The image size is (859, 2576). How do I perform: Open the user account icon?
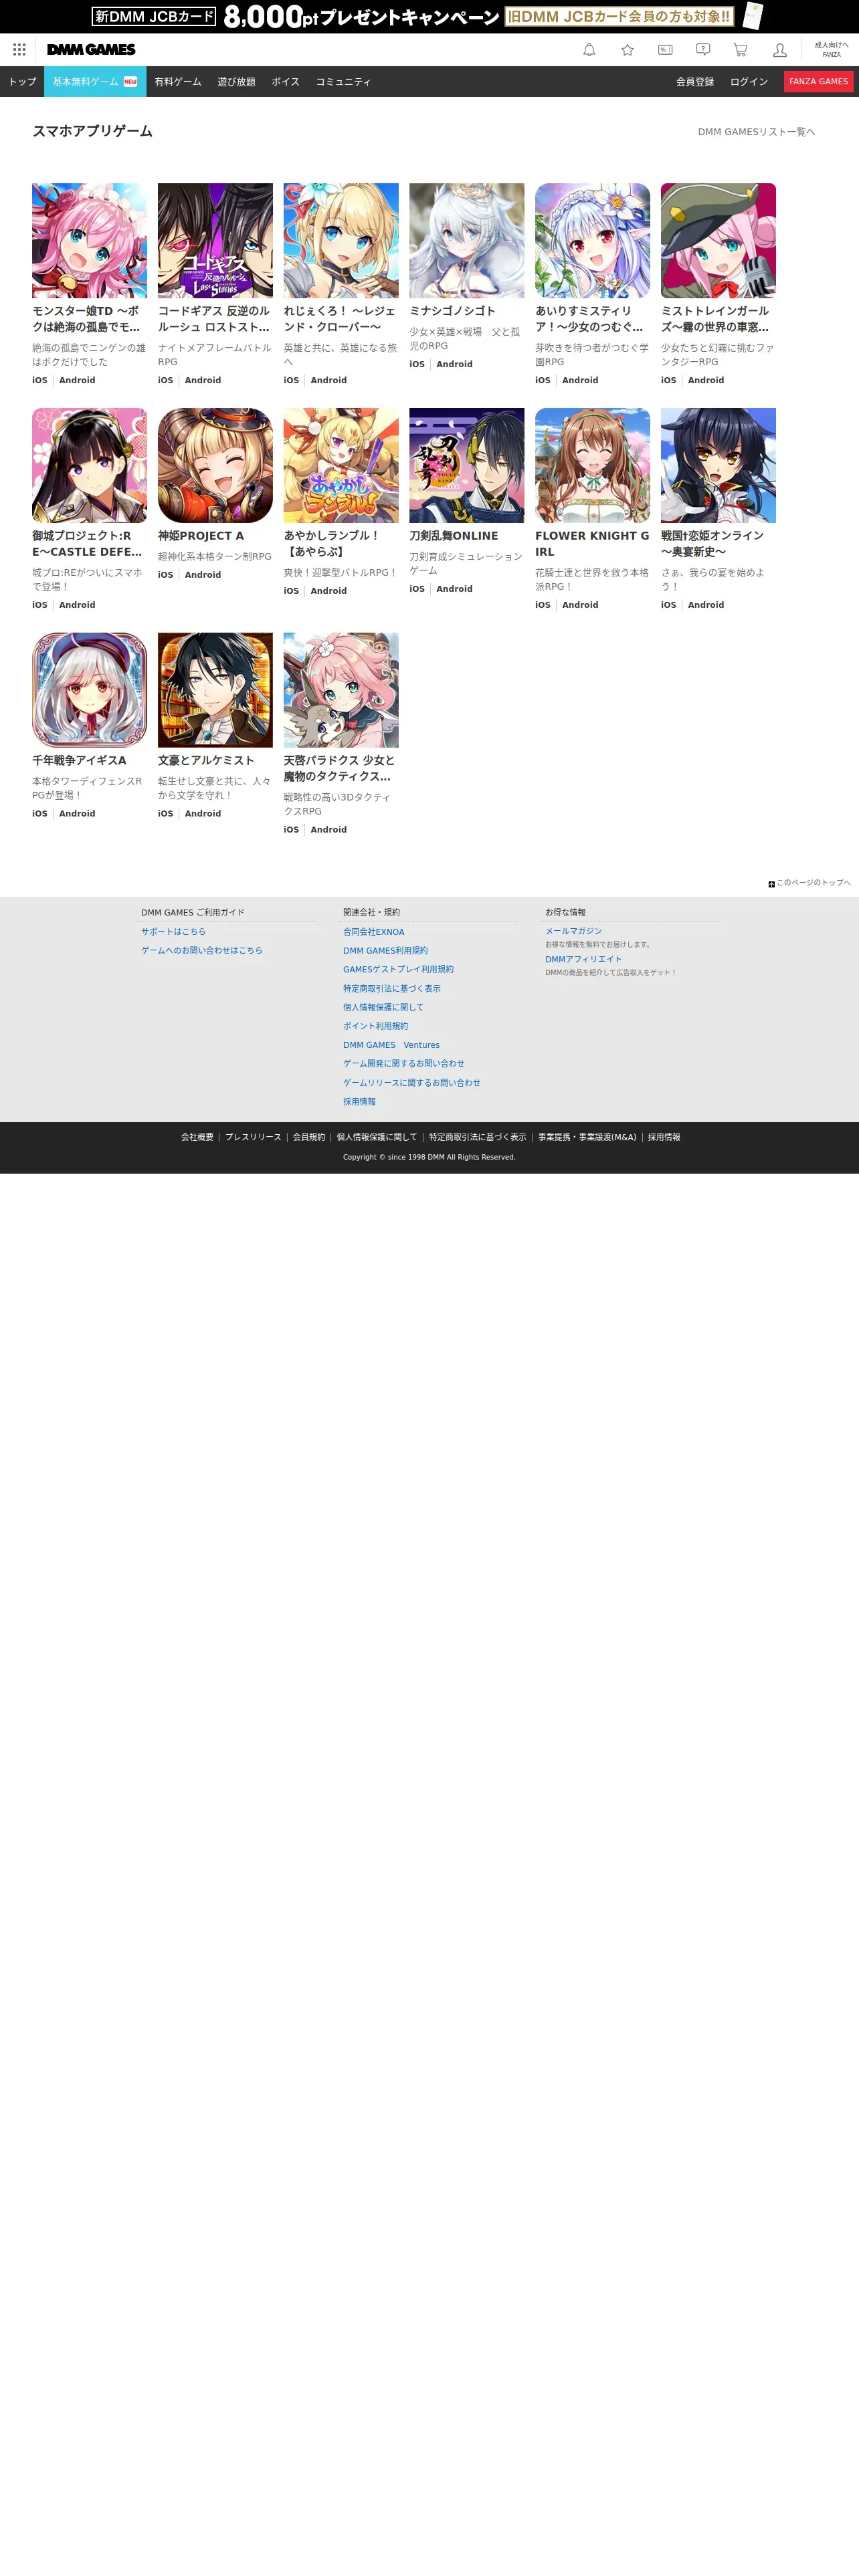pos(779,49)
